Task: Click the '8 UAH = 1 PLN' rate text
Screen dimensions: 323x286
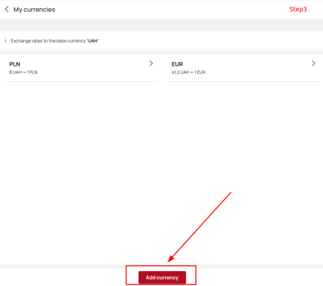Action: 23,72
